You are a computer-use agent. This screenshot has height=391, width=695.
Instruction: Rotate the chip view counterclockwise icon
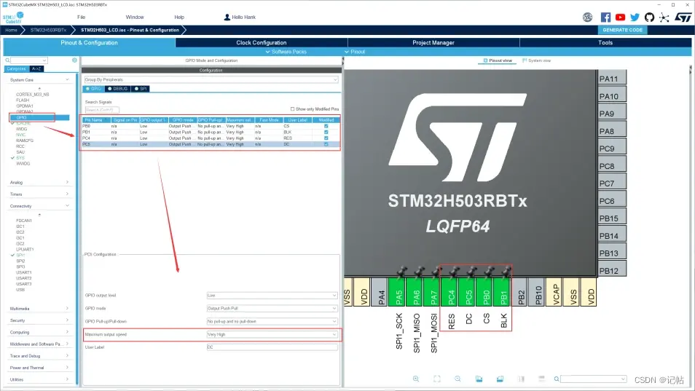pos(500,379)
